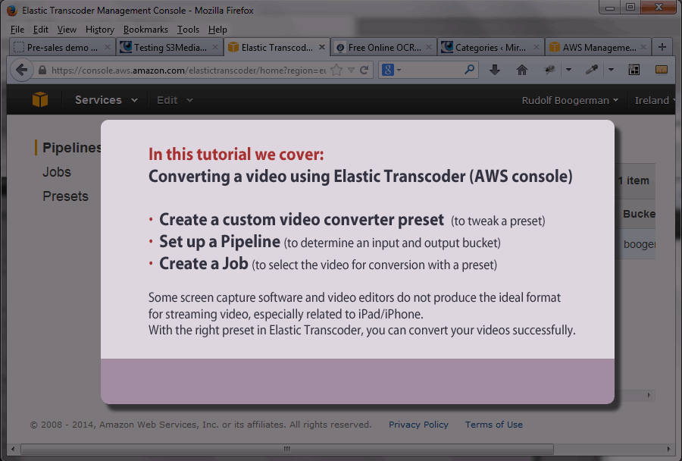Switch to the Free Online OCR tab
Screen dimensions: 682x461
[383, 47]
